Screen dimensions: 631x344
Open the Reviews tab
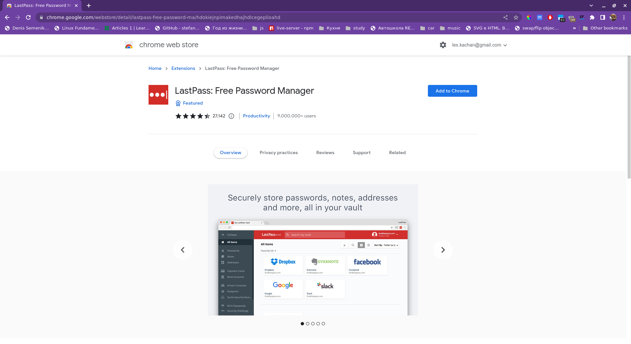tap(325, 152)
